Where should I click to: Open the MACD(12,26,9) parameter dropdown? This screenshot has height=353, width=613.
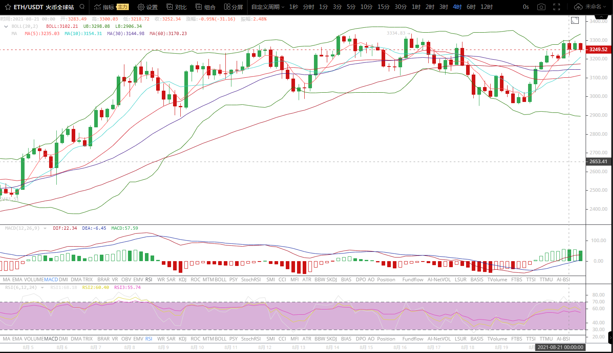point(45,228)
